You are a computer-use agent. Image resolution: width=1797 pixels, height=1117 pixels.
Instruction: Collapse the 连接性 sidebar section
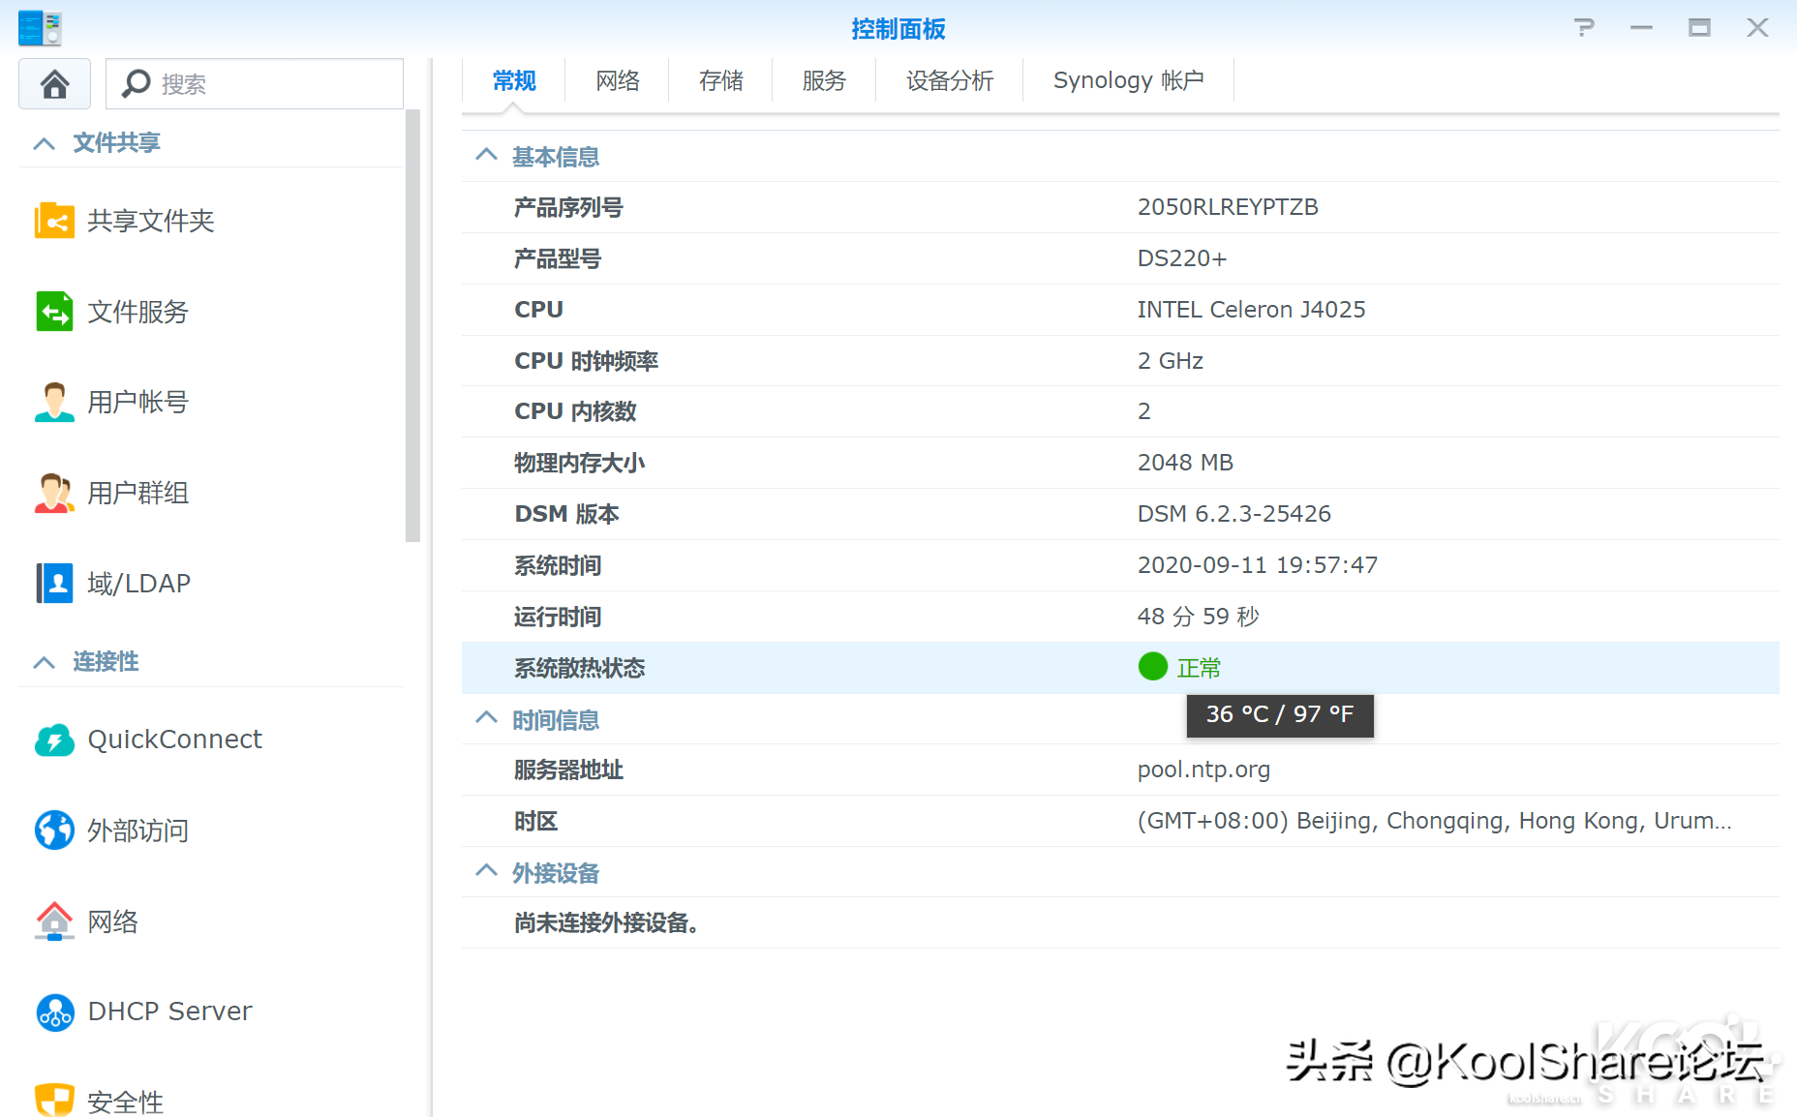(x=44, y=663)
